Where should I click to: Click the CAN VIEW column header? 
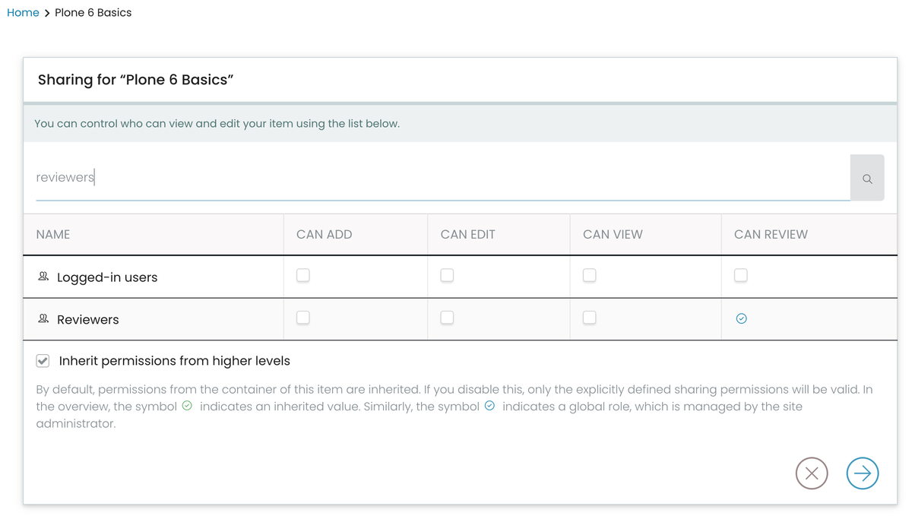pos(613,235)
